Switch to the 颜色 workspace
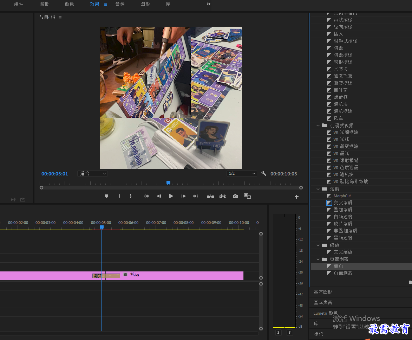The height and width of the screenshot is (340, 412). click(69, 4)
